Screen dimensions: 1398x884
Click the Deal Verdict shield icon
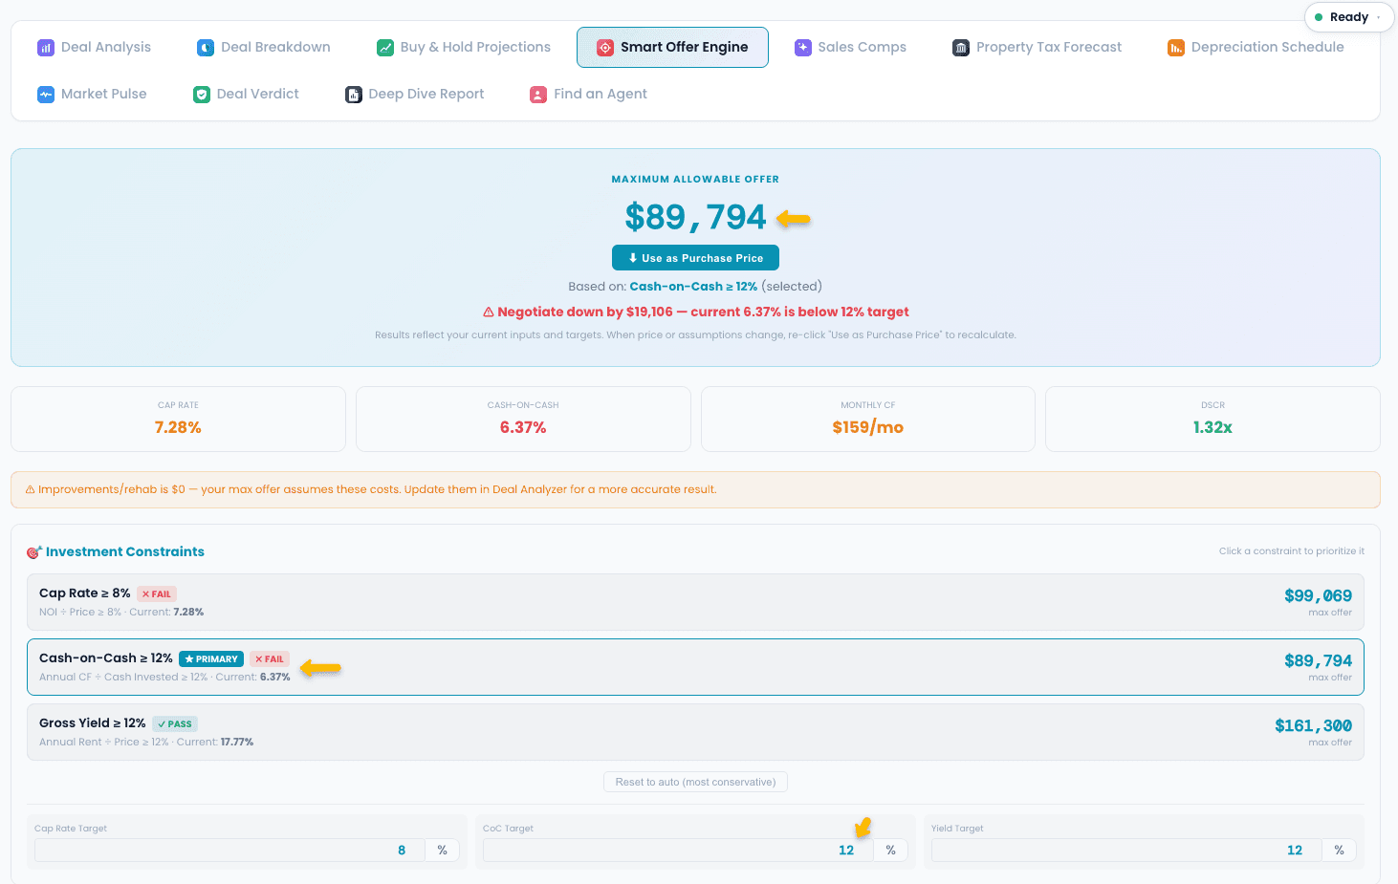202,94
